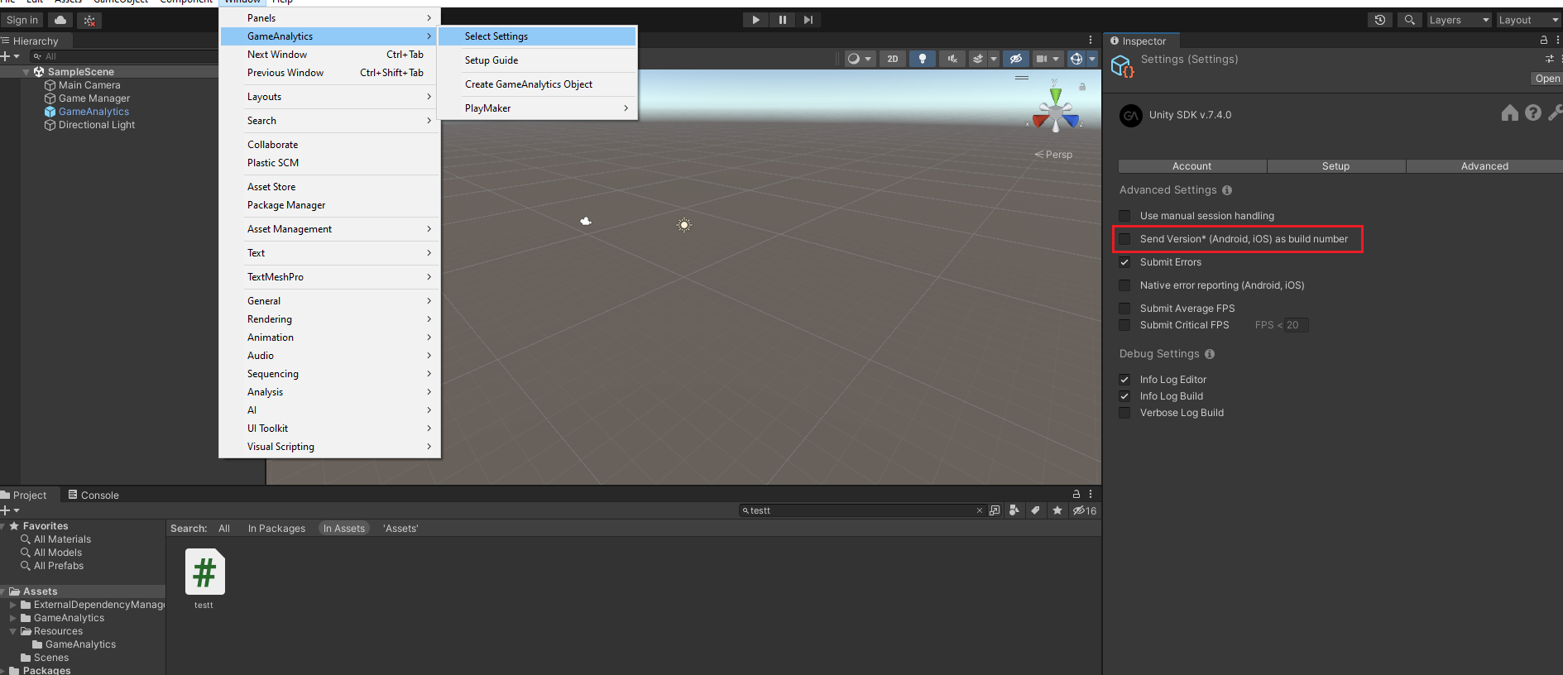The image size is (1563, 675).
Task: Check Use manual session handling
Action: [1124, 216]
